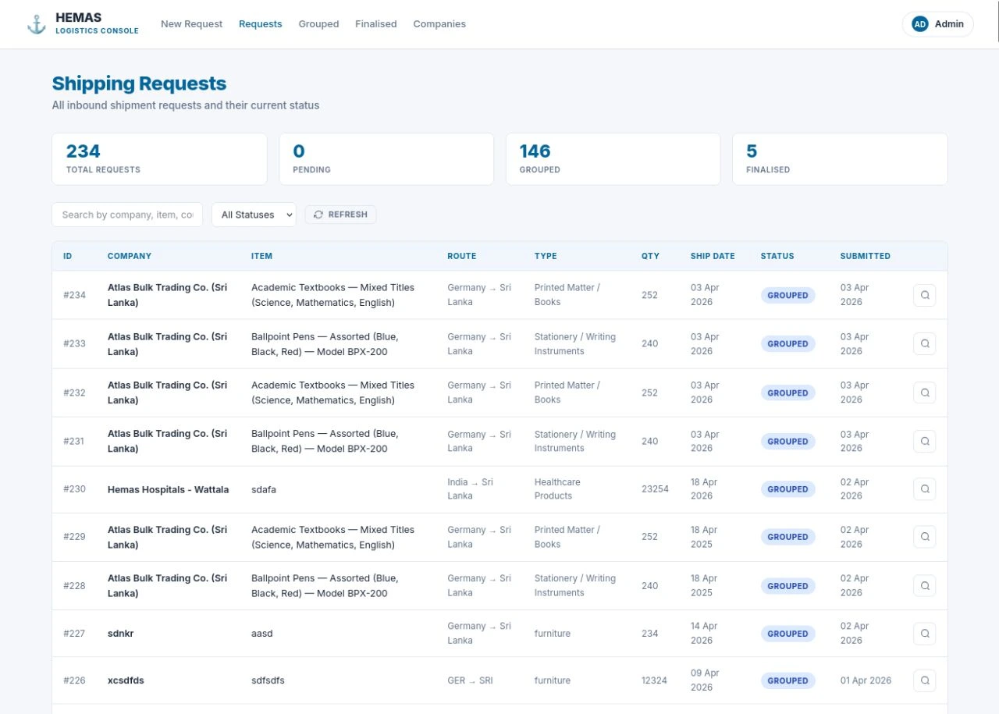The height and width of the screenshot is (714, 999).
Task: Click the anchor logo icon
Action: point(37,24)
